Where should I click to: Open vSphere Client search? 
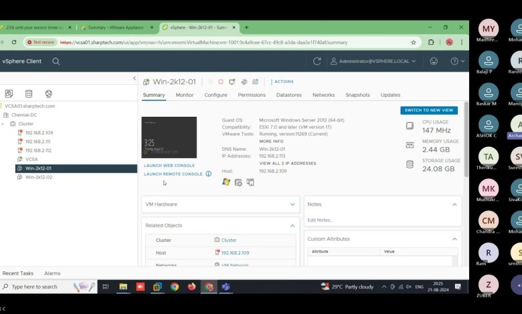click(x=56, y=61)
